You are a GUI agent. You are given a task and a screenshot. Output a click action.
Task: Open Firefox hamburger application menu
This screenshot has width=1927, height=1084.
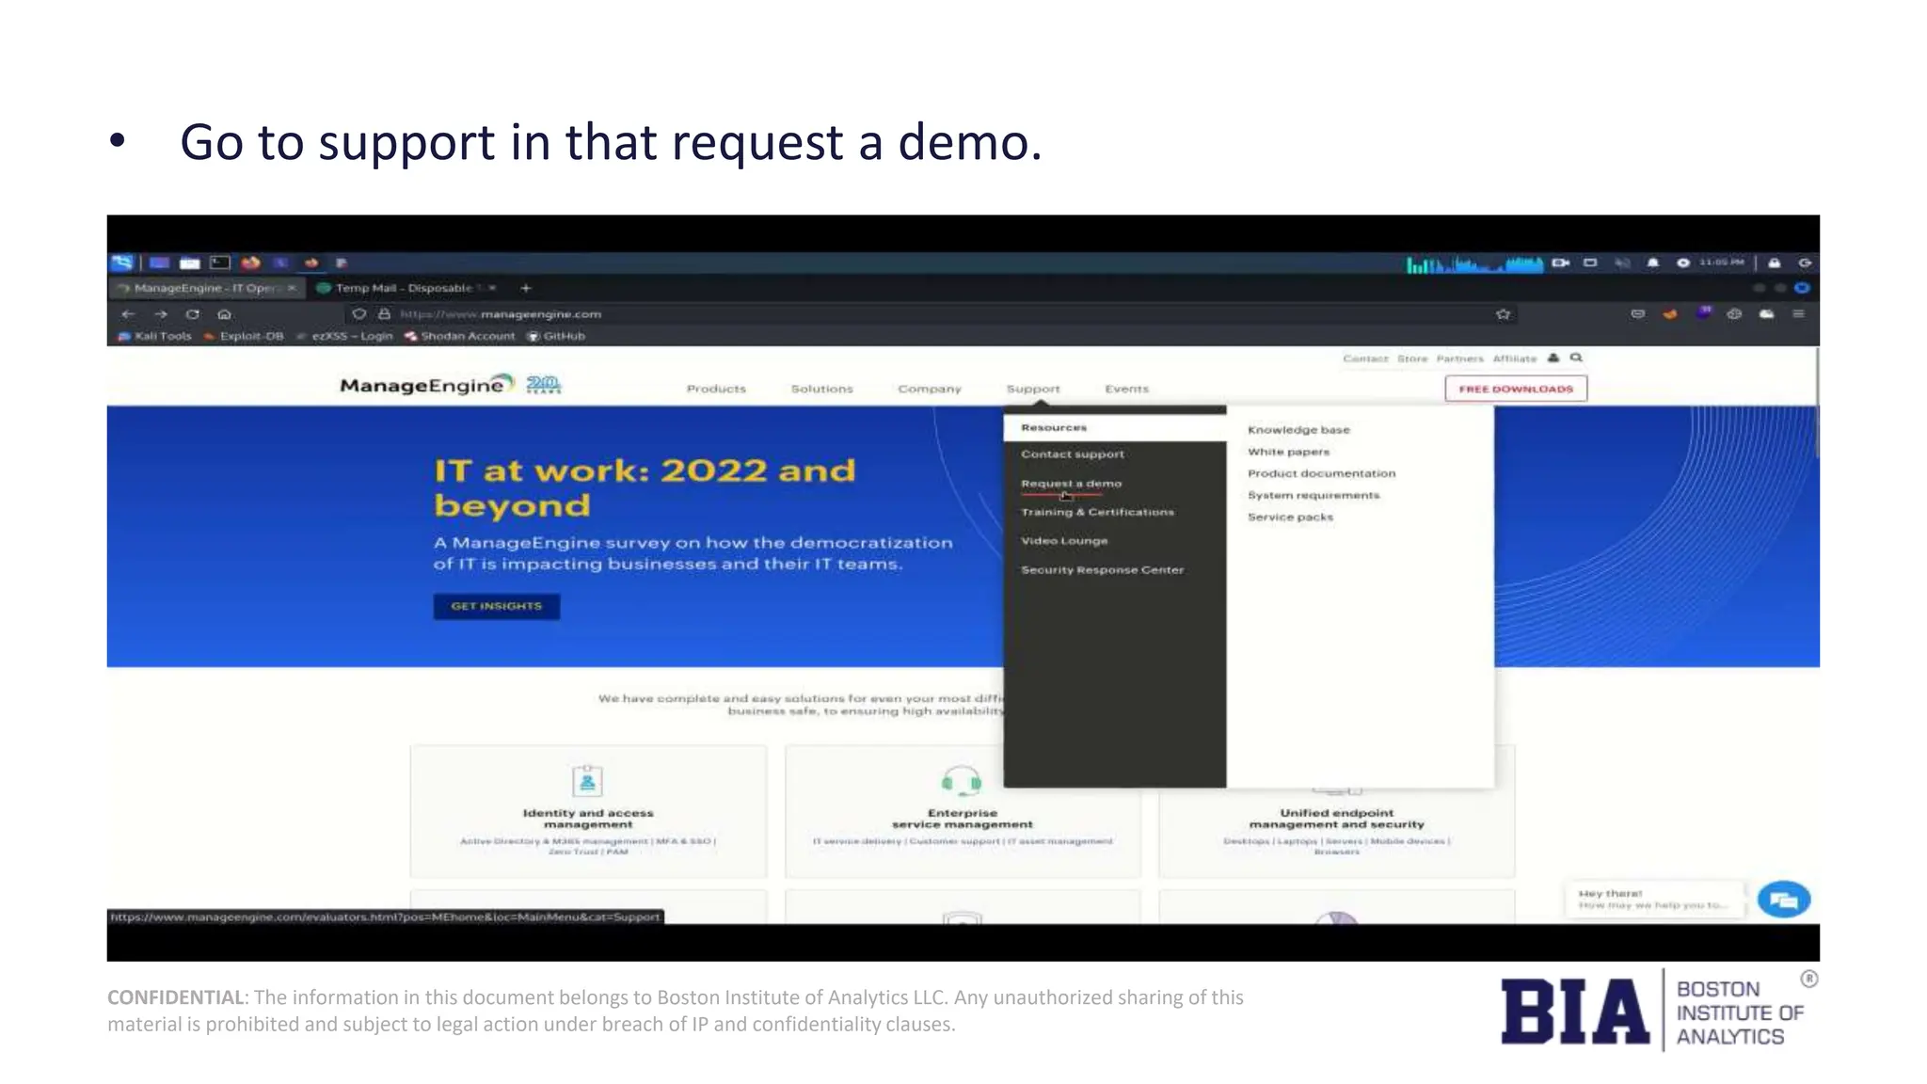coord(1798,314)
